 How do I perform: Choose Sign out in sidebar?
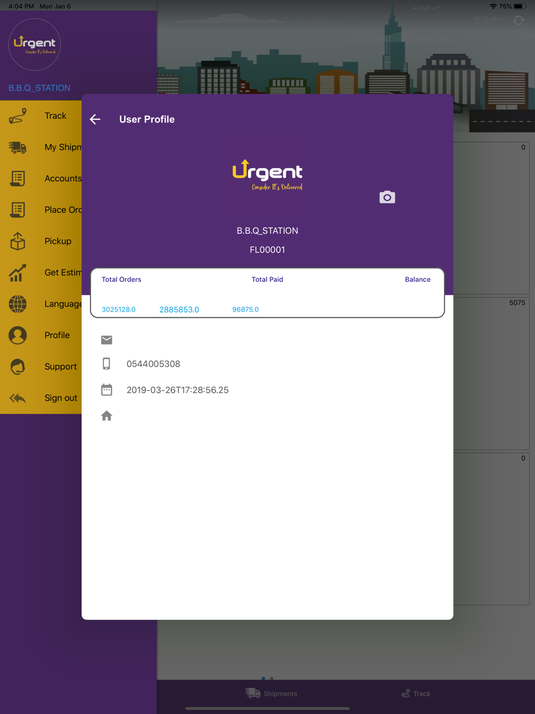[x=41, y=398]
